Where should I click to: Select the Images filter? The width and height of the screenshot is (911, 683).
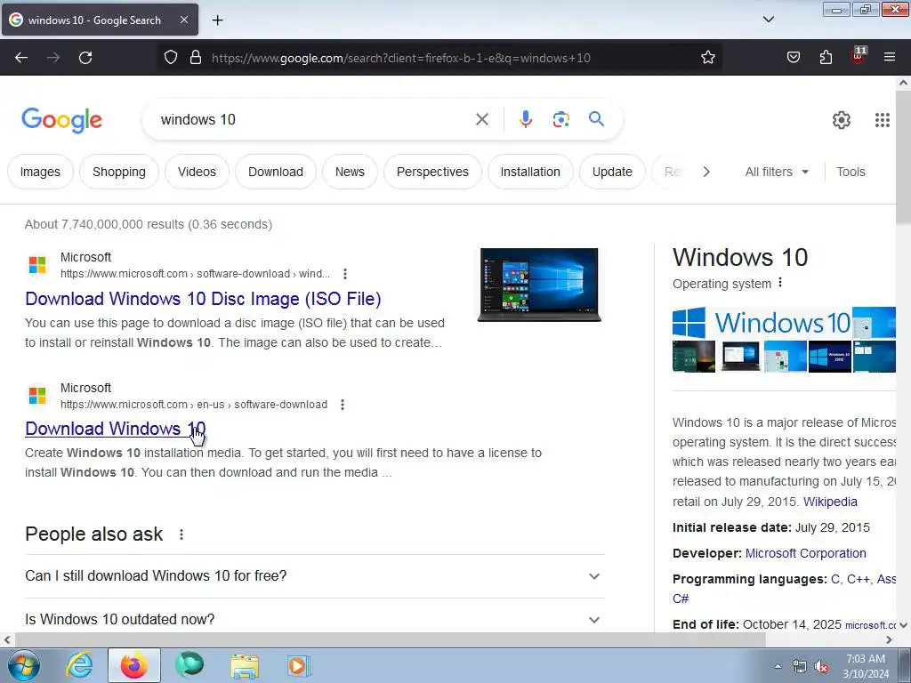coord(40,172)
